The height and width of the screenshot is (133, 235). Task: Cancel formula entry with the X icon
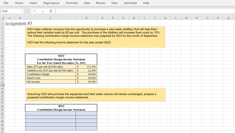coord(35,11)
